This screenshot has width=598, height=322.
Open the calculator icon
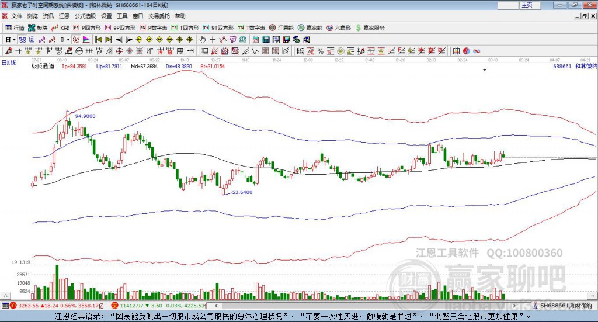pyautogui.click(x=266, y=40)
